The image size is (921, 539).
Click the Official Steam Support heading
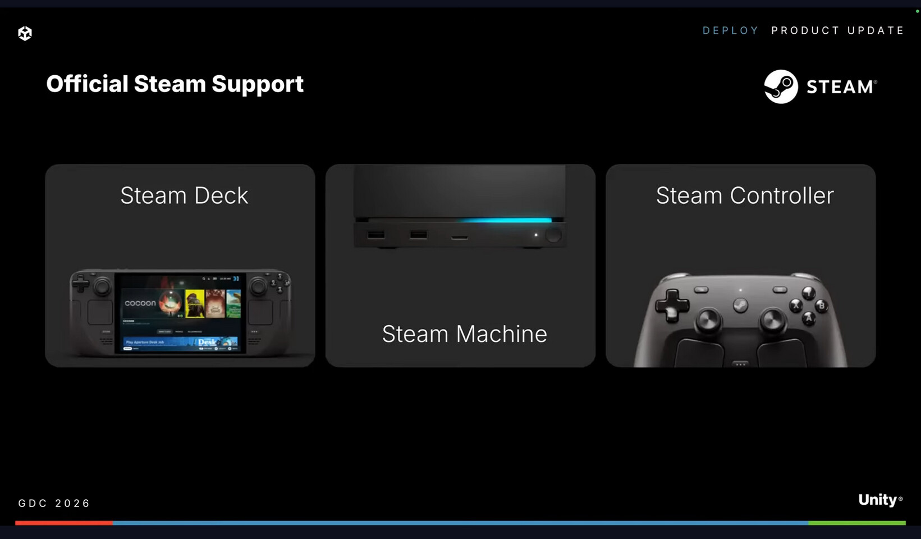click(x=175, y=84)
